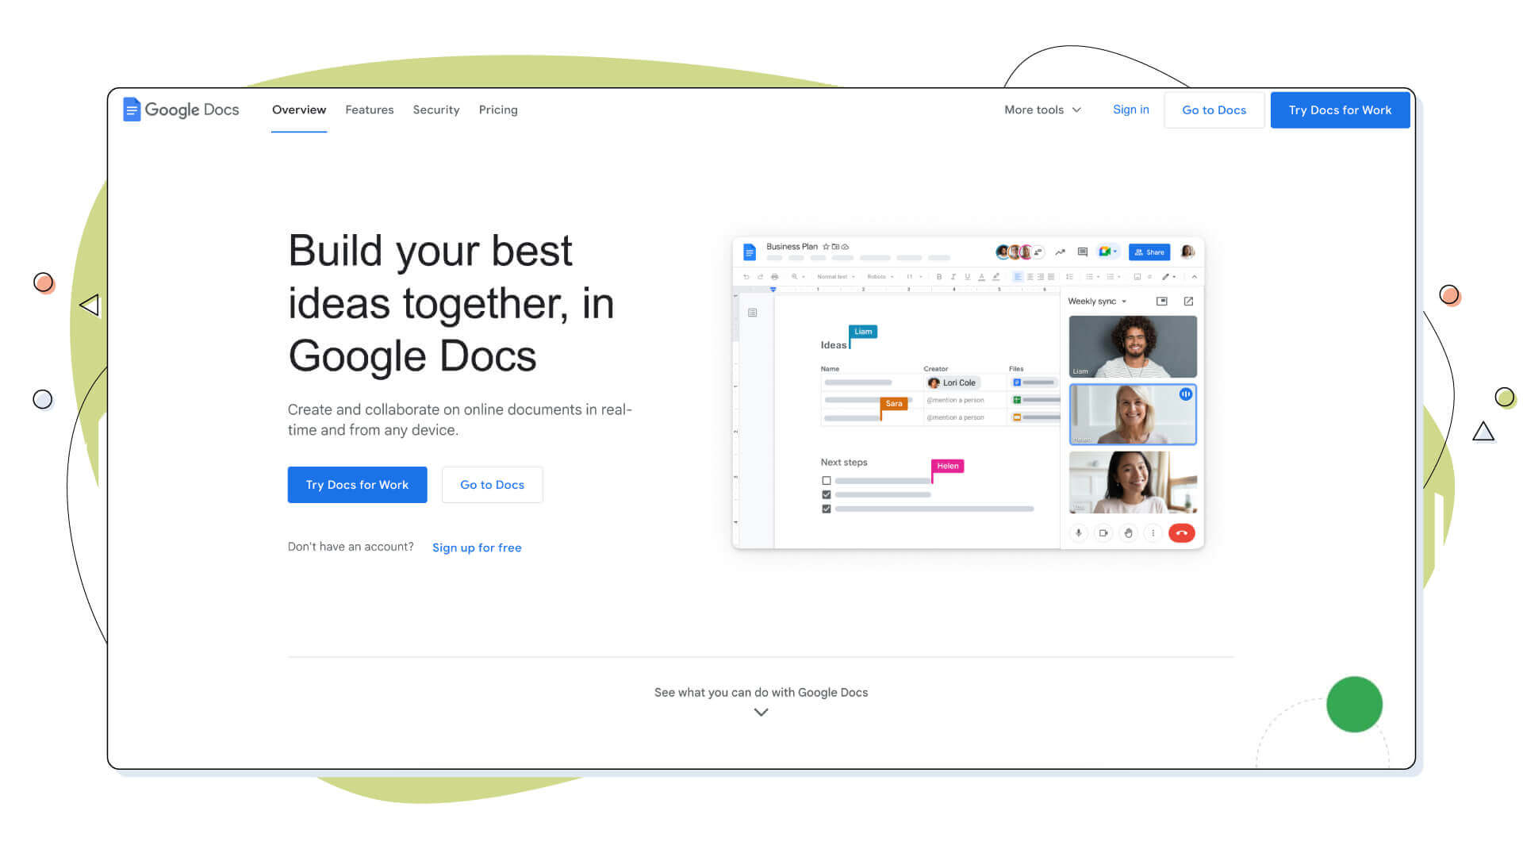Open the Weekly sync call in new window

[x=1188, y=302]
